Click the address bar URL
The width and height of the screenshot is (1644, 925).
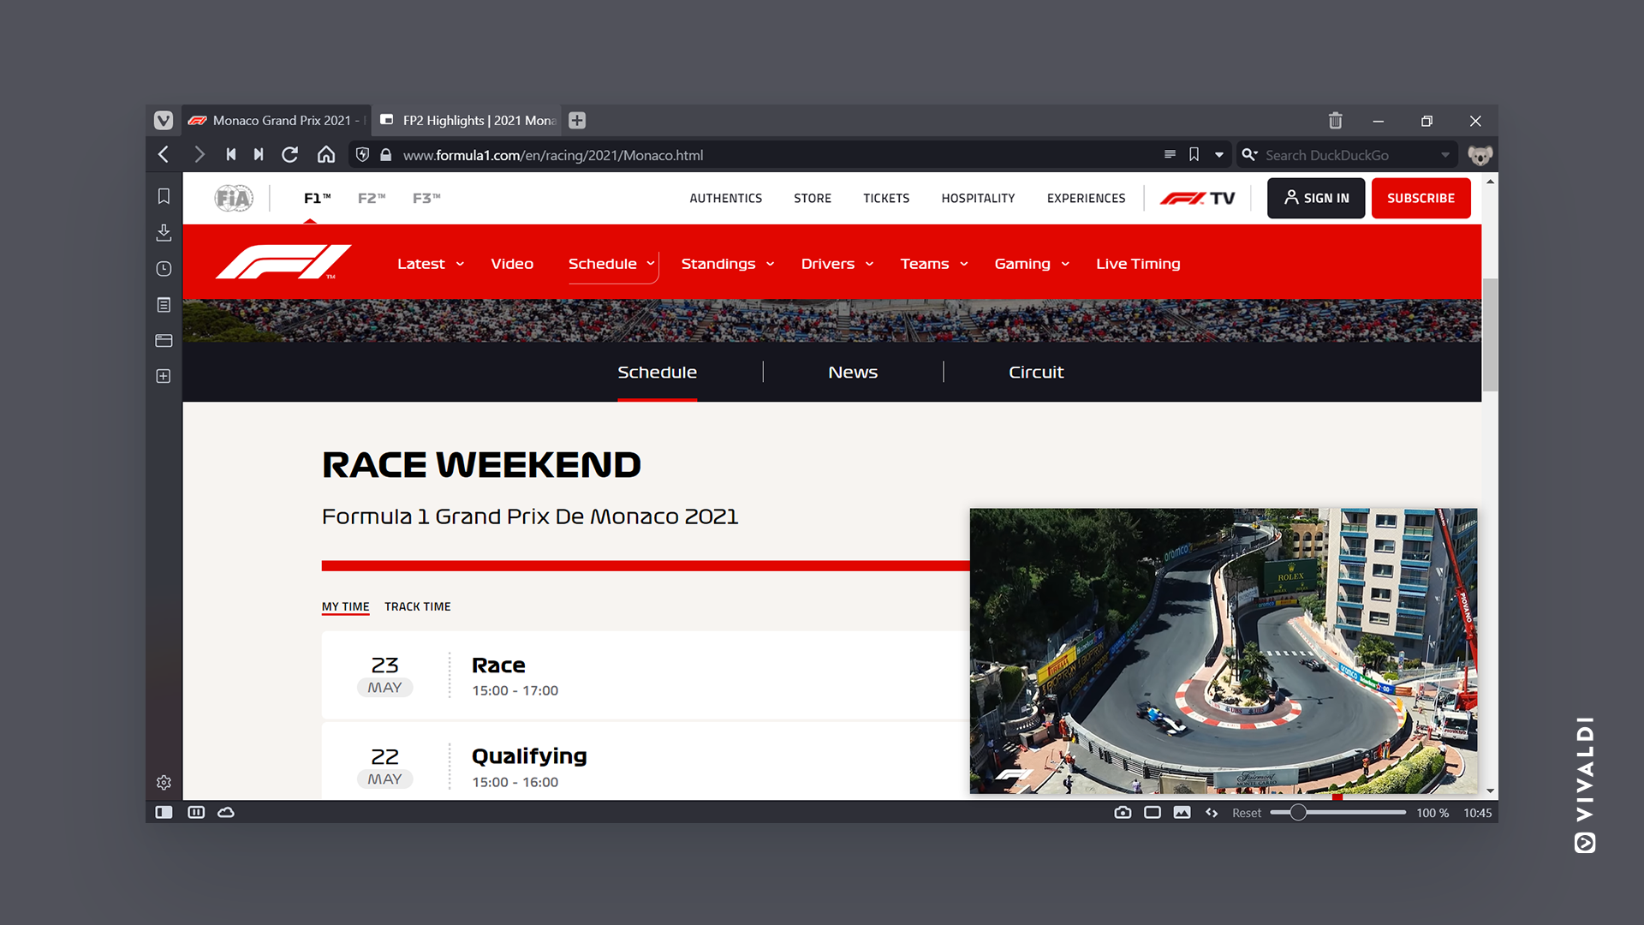click(x=553, y=155)
